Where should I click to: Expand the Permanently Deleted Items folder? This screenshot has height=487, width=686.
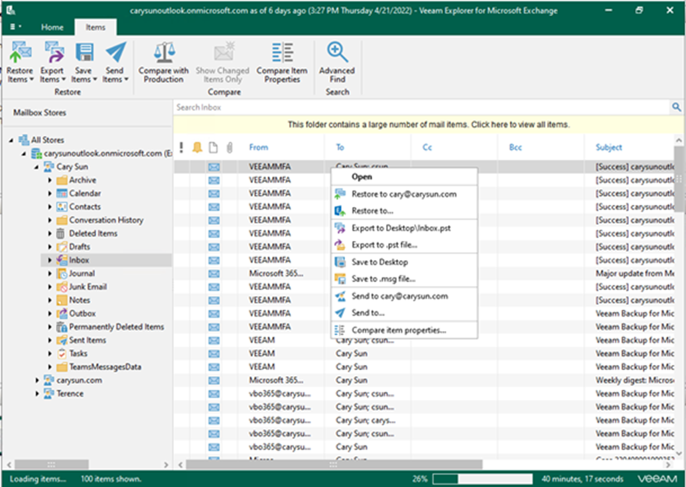(x=50, y=327)
